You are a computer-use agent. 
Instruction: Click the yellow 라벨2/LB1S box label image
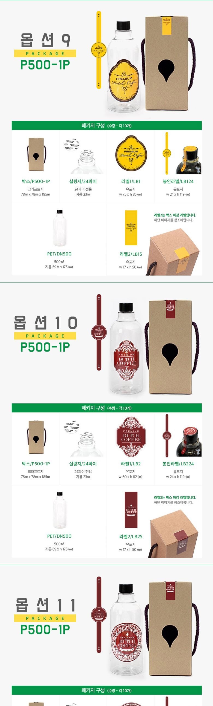(131, 228)
